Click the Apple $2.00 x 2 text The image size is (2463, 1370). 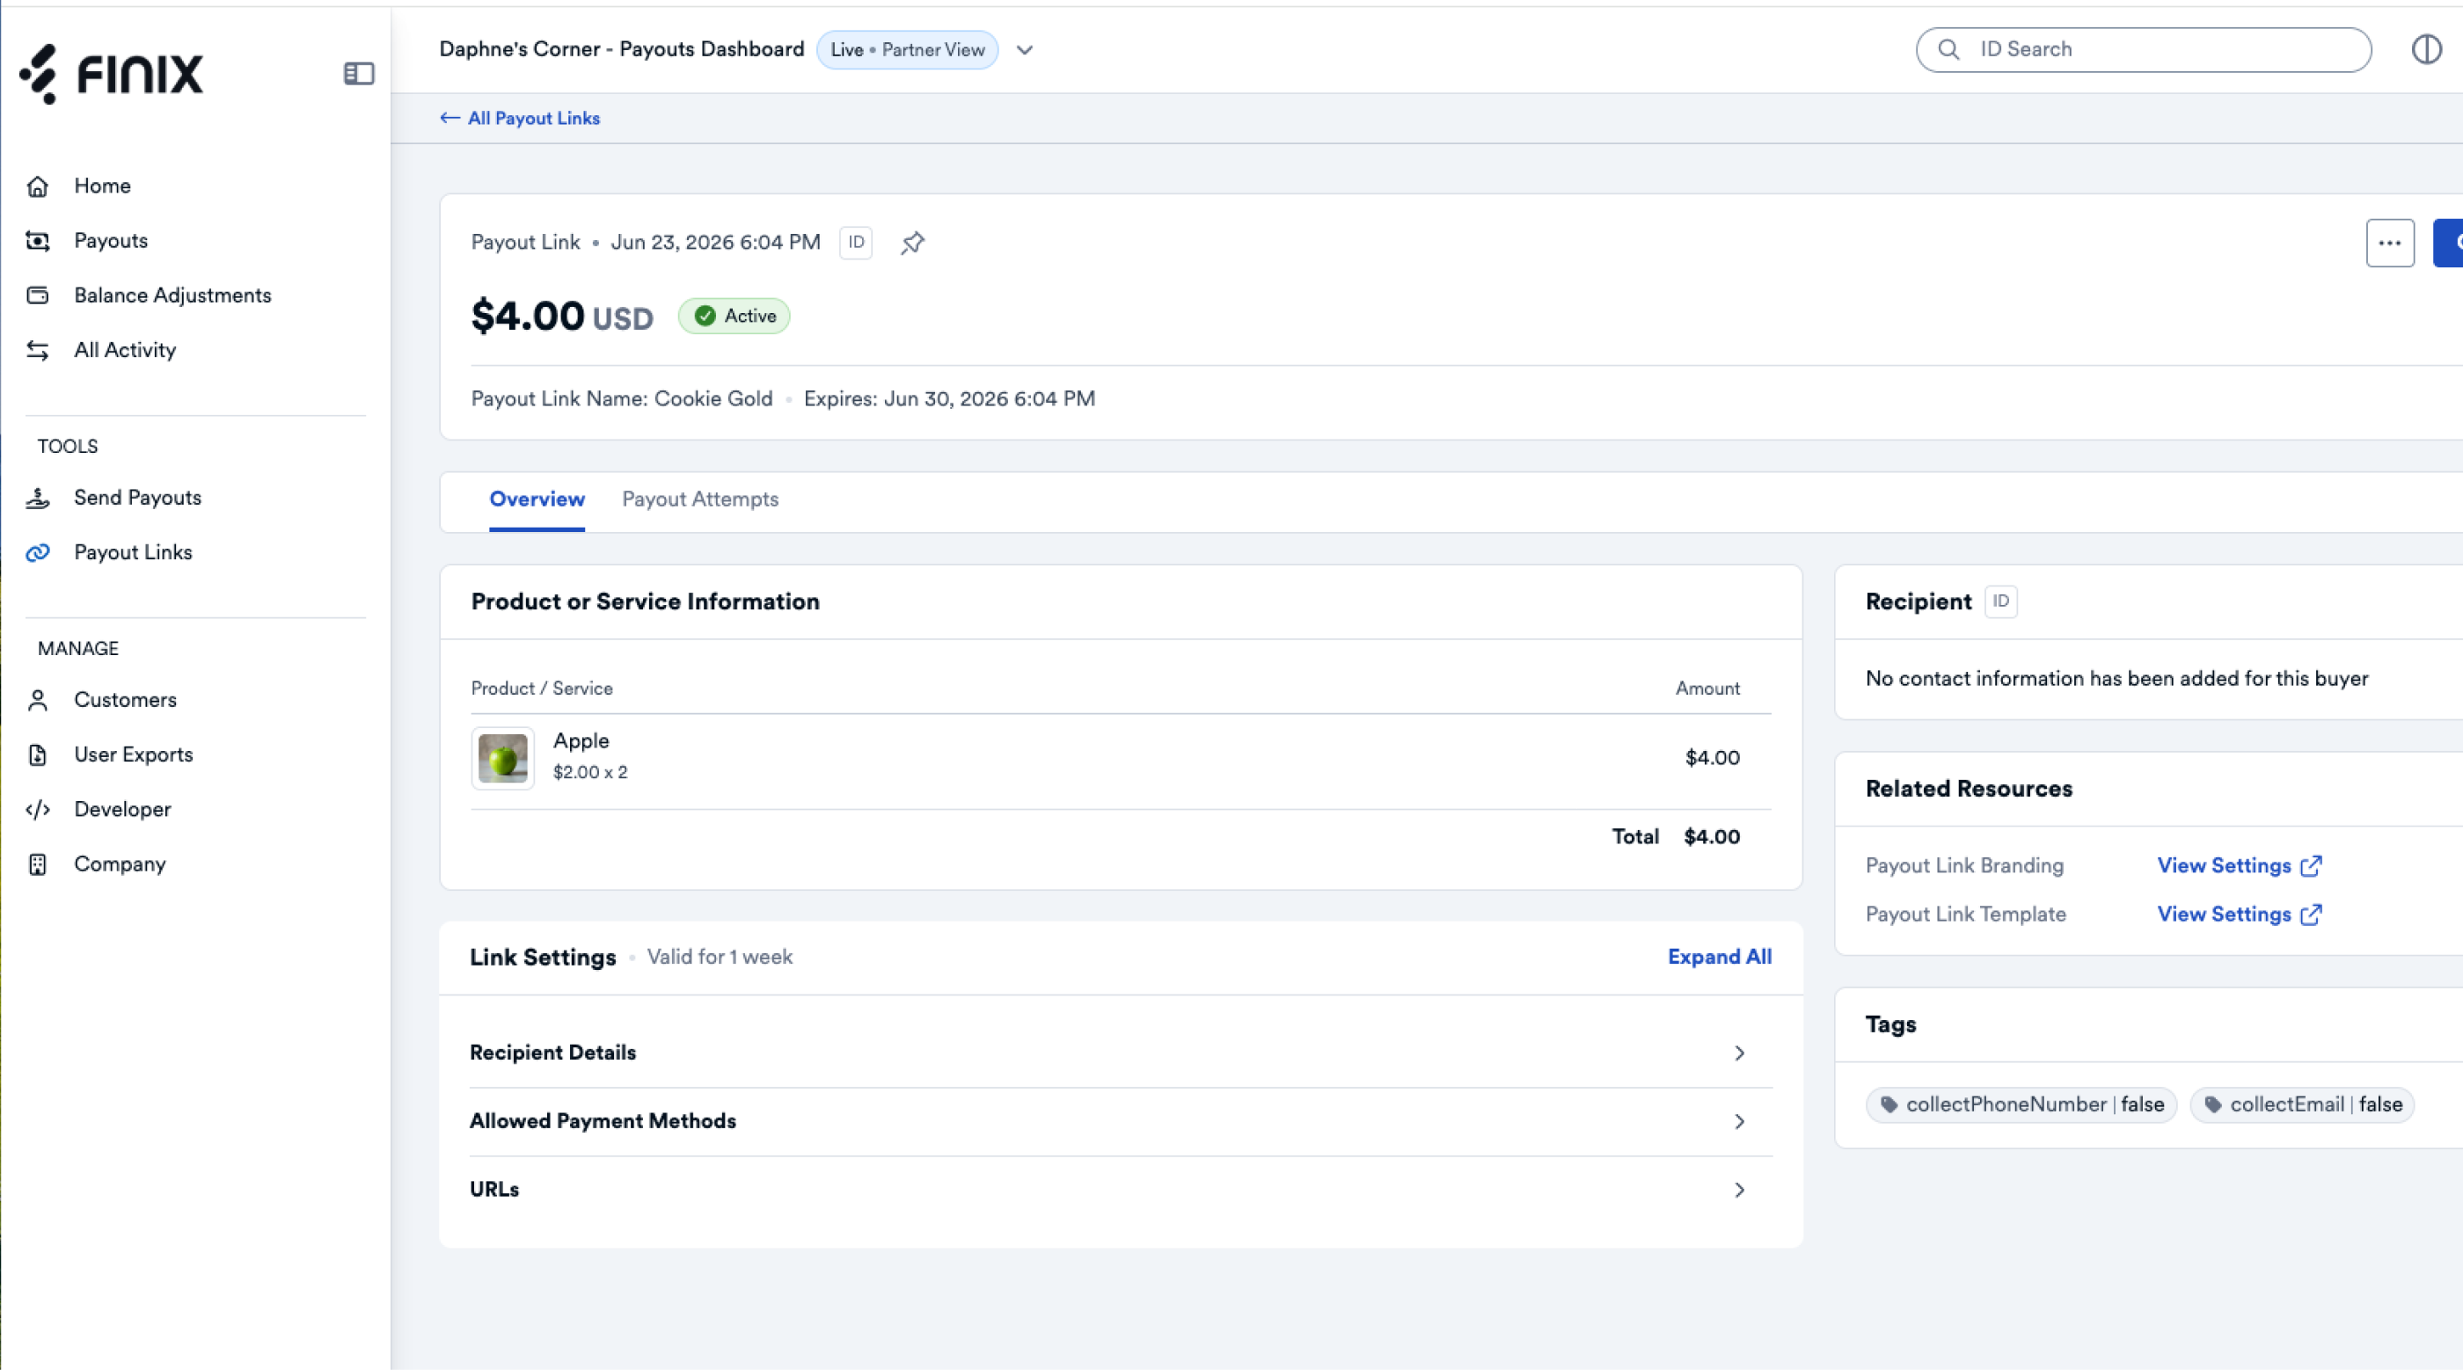click(590, 755)
